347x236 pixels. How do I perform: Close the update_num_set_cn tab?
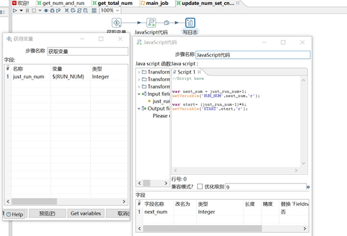point(238,3)
